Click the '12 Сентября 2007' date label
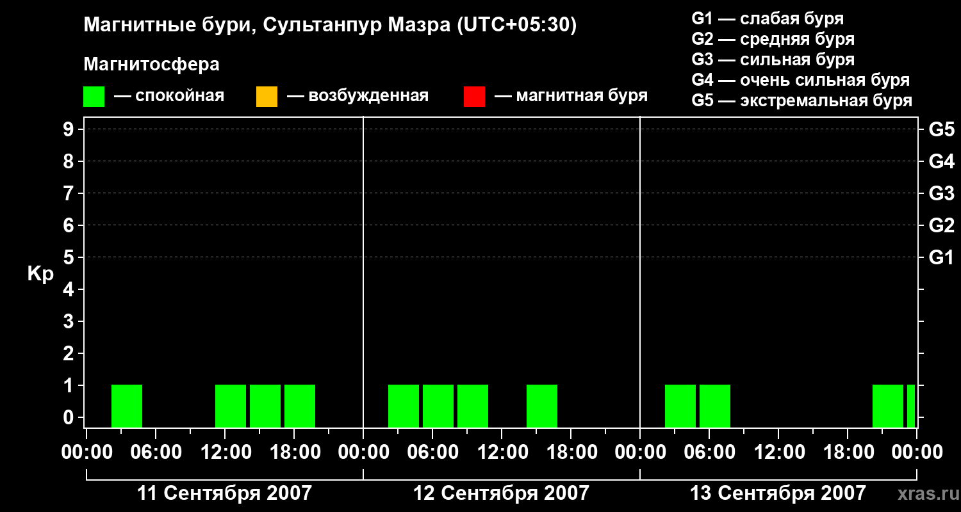Viewport: 961px width, 512px height. tap(501, 493)
